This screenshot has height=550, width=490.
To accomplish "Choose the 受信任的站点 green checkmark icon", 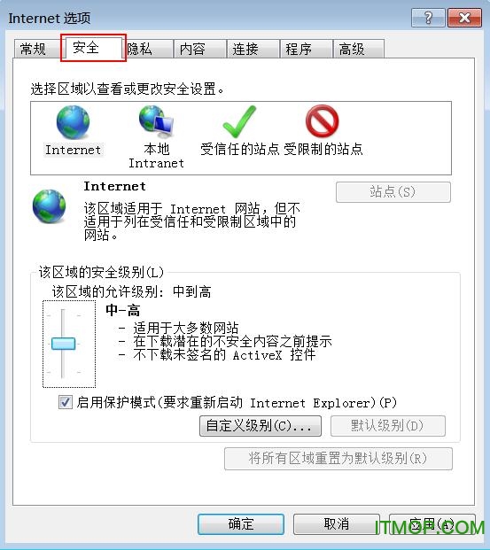I will (x=239, y=121).
